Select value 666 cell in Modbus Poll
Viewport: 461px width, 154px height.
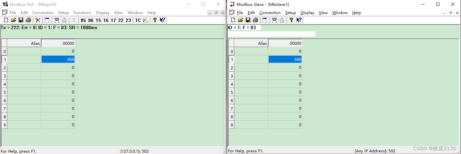click(x=58, y=60)
